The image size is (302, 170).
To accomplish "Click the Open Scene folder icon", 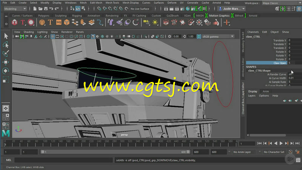I will coord(40,9).
